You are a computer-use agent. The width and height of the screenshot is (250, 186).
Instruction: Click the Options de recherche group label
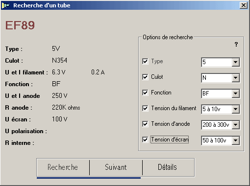coord(168,37)
